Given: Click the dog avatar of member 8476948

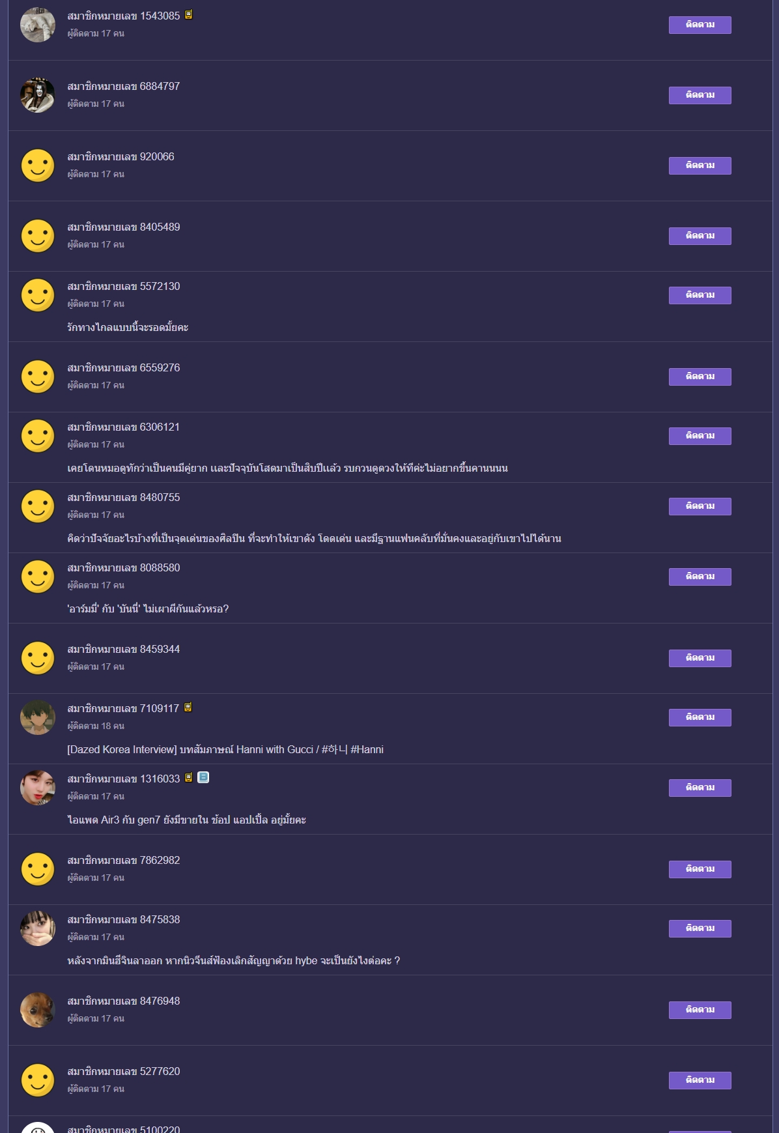Looking at the screenshot, I should (x=38, y=1010).
